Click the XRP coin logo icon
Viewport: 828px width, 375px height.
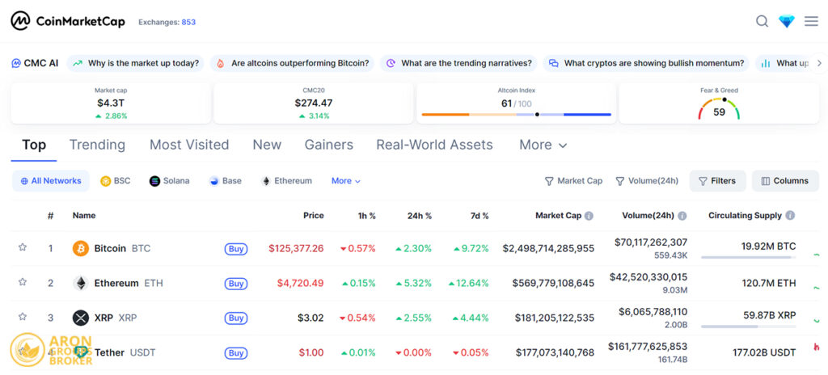(x=80, y=318)
